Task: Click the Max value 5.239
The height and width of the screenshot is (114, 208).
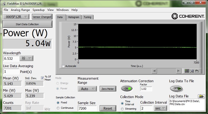Action: point(35,96)
